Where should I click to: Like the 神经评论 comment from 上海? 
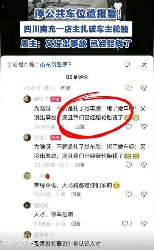pos(129,194)
